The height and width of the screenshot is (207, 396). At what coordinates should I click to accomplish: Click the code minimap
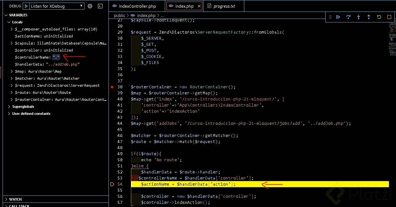coord(392,38)
